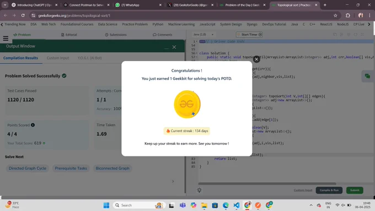Click the green Submit button
The image size is (375, 211).
[x=355, y=190]
